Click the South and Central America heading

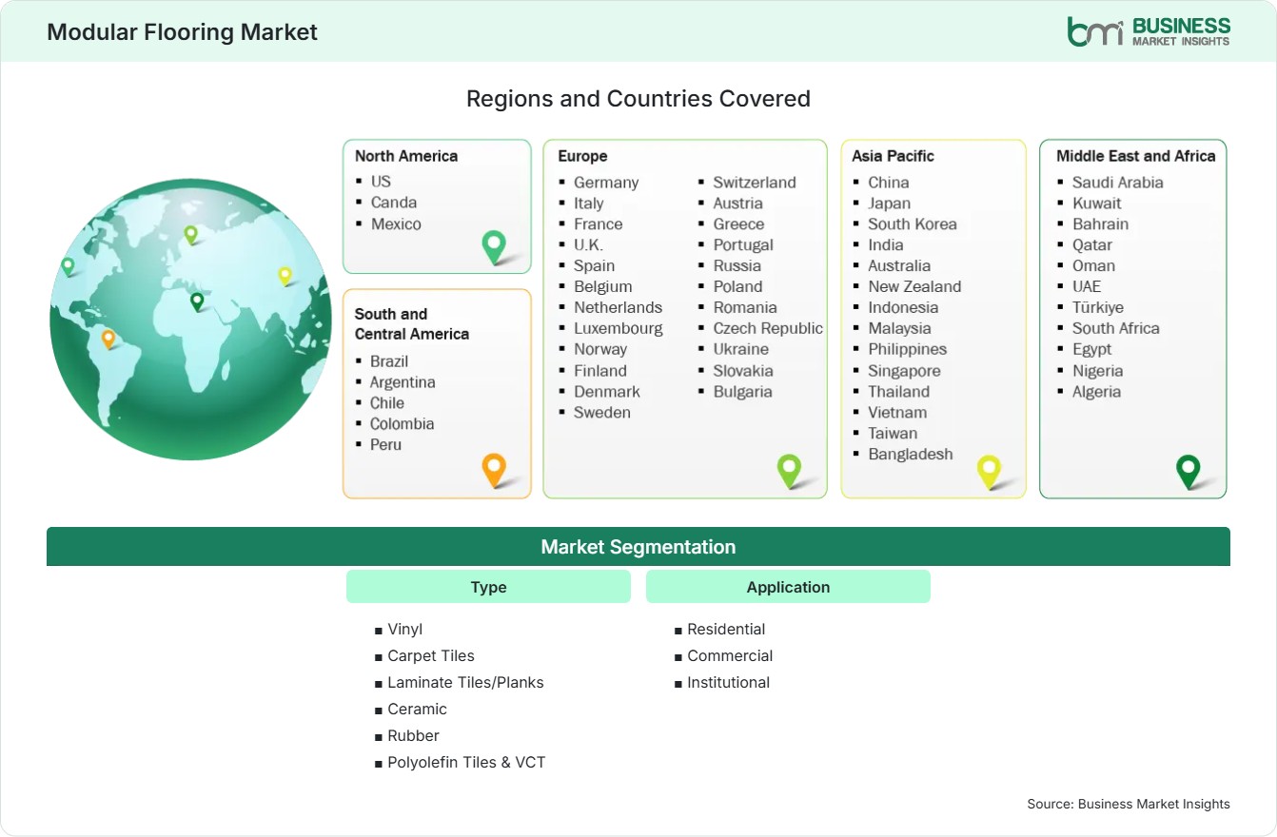coord(412,323)
